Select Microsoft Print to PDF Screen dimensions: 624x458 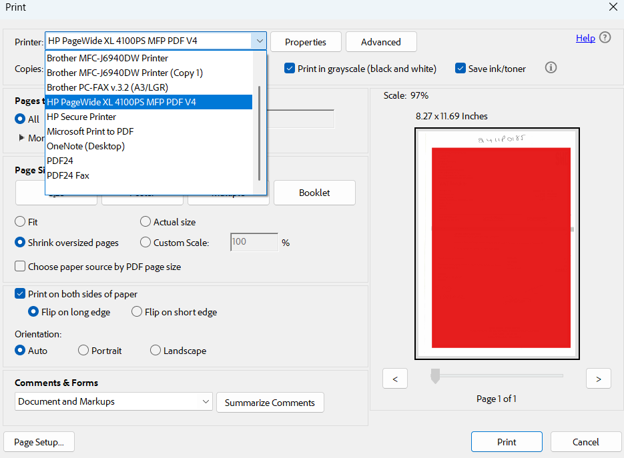[x=149, y=131]
